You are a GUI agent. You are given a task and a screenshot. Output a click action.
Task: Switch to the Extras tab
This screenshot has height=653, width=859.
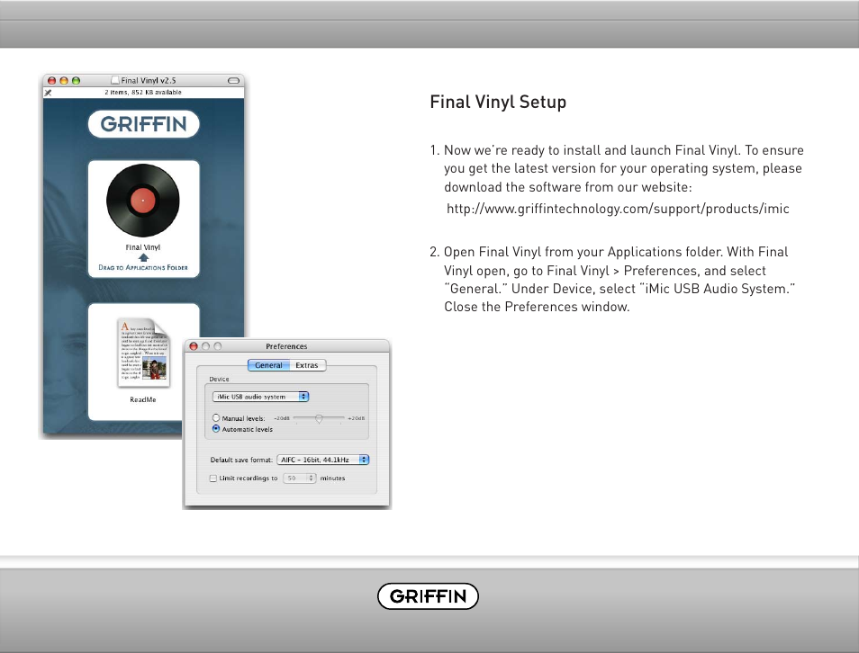point(307,365)
